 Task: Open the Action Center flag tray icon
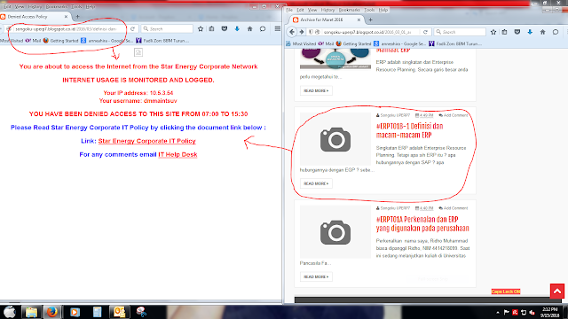click(x=507, y=312)
